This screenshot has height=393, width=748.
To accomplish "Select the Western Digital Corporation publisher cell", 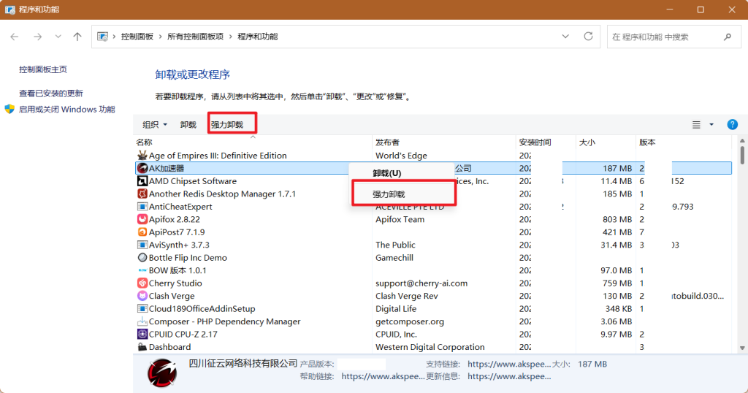I will coord(430,347).
